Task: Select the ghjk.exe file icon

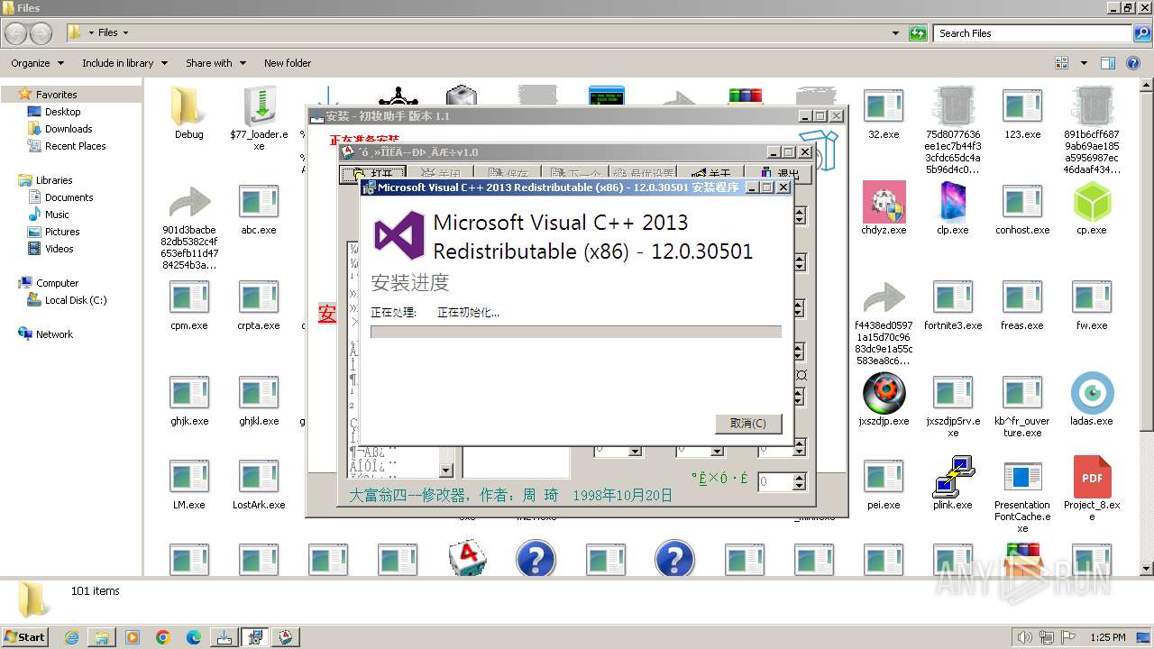Action: (x=189, y=392)
